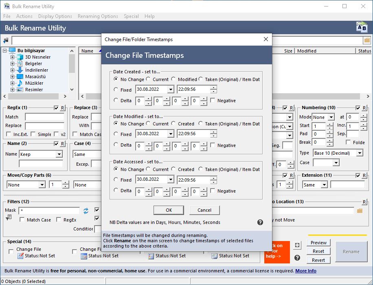Click the refresh icon next to Mask field
Screen dimensions: 373x285
coord(86,210)
